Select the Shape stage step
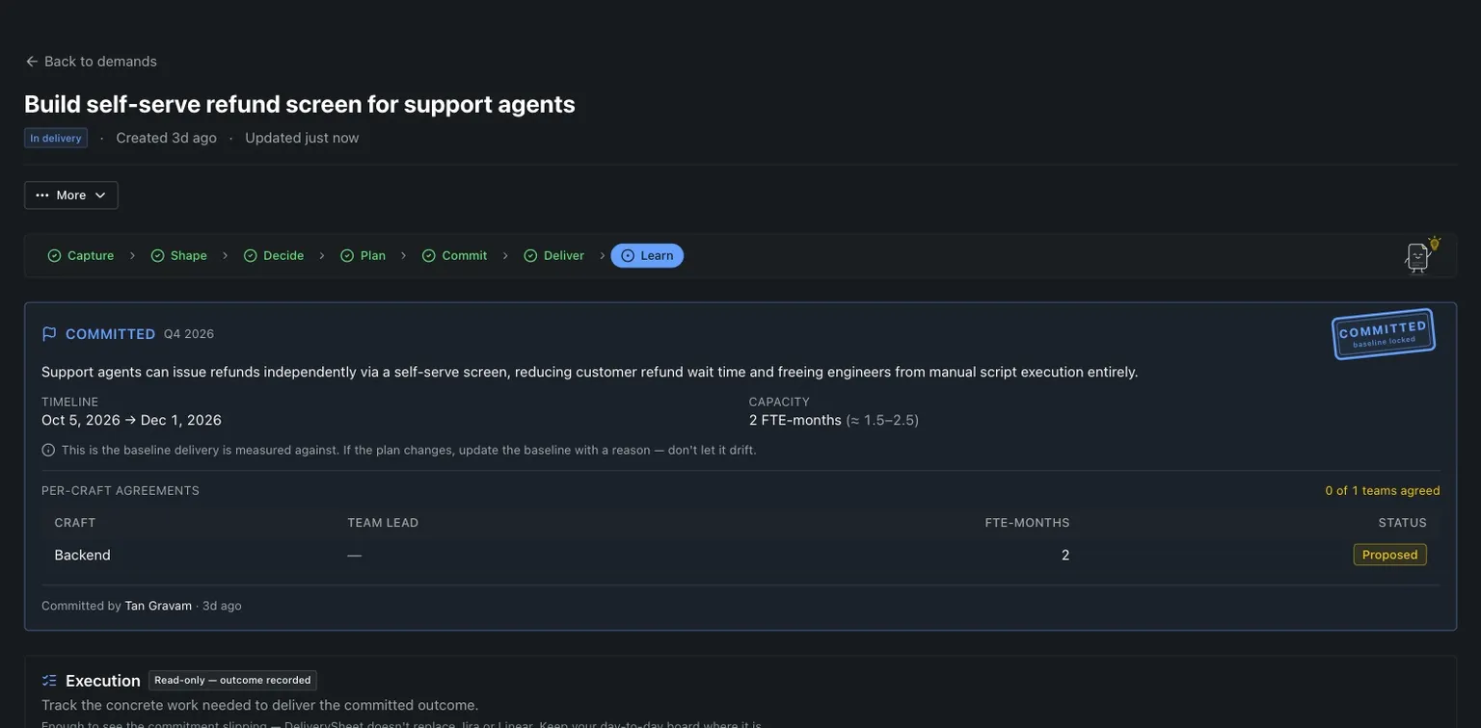This screenshot has height=728, width=1481. [179, 255]
